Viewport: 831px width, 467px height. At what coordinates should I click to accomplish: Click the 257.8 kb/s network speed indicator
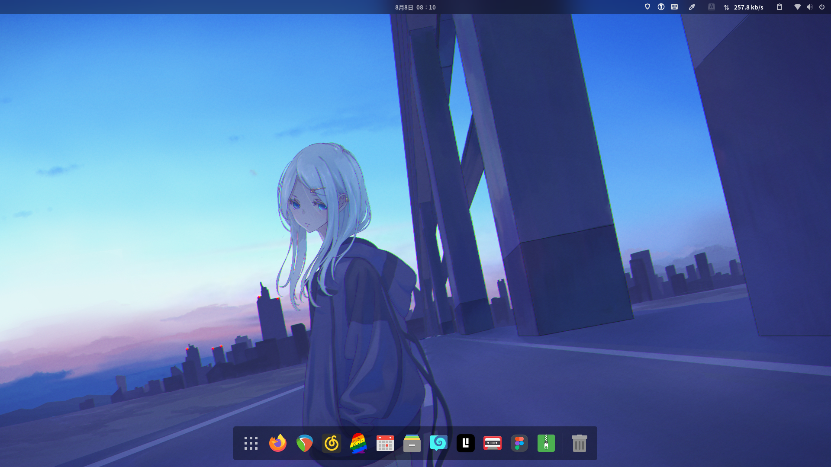point(744,7)
